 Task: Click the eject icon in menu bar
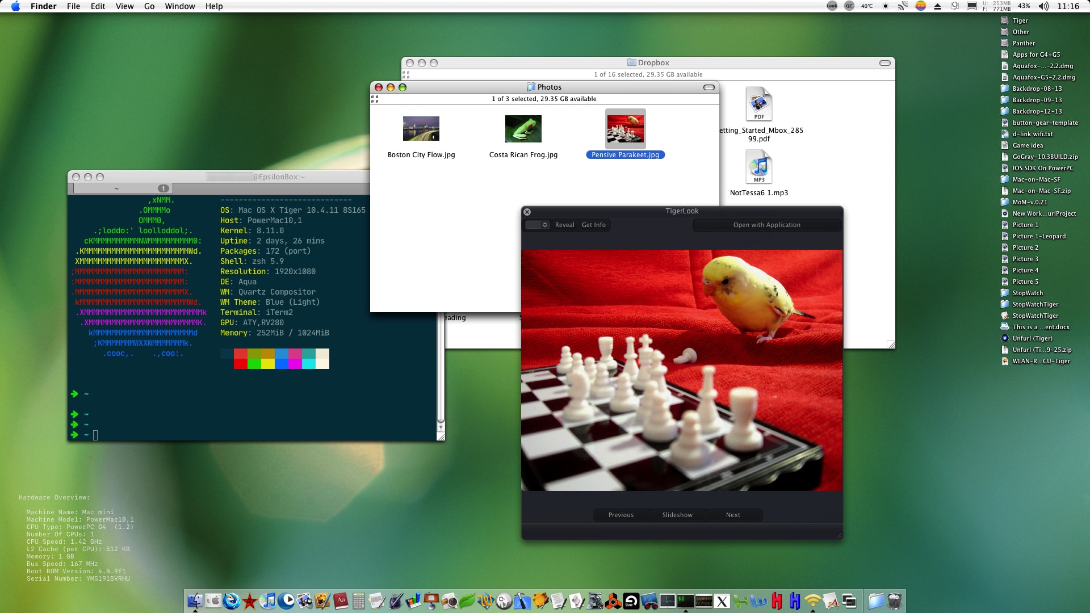[938, 6]
